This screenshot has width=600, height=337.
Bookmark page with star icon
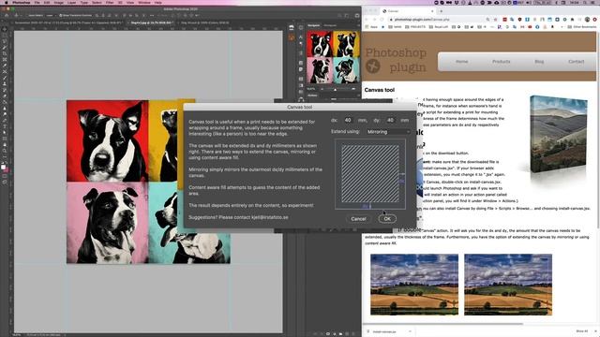click(x=495, y=19)
